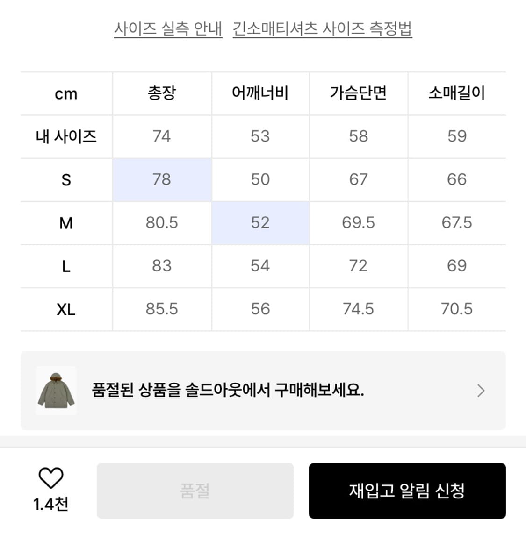Click the L size row label
Image resolution: width=526 pixels, height=534 pixels.
point(66,266)
